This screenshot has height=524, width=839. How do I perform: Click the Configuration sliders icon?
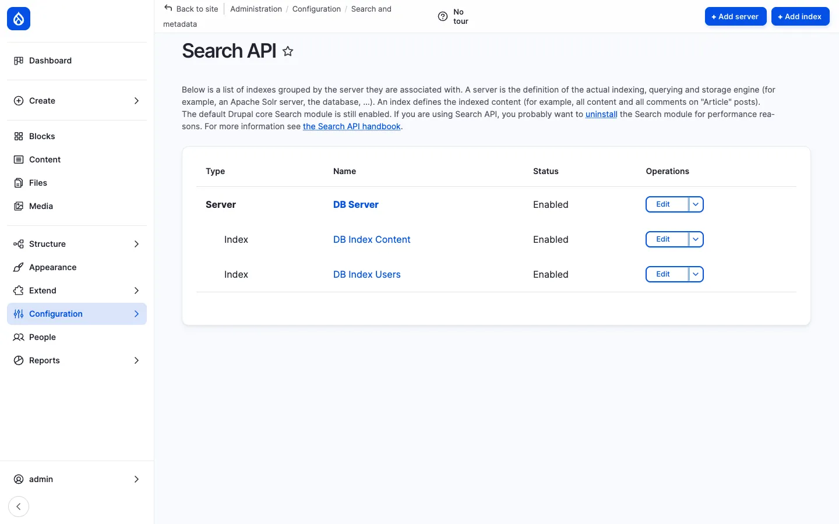pyautogui.click(x=19, y=314)
